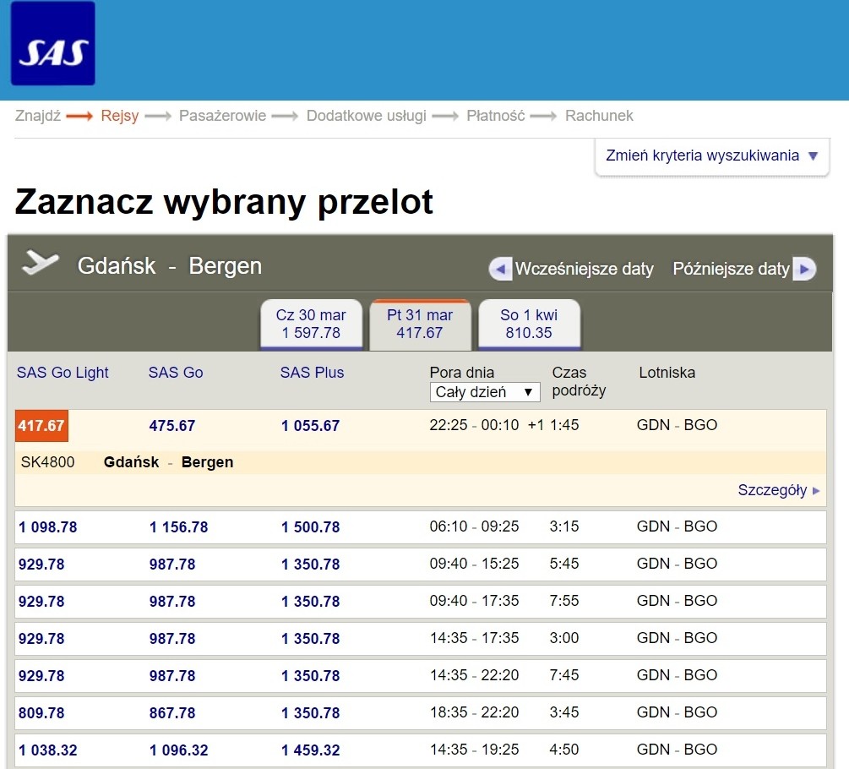The width and height of the screenshot is (849, 769).
Task: Select the 867.78 SAS Go fare
Action: click(172, 712)
